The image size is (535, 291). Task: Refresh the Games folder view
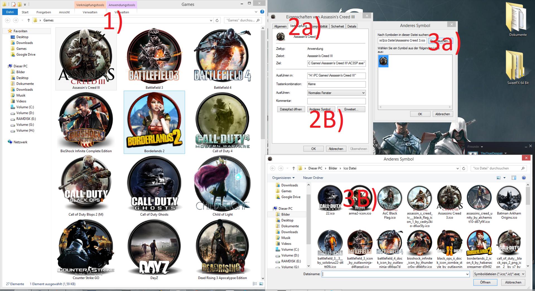[217, 20]
